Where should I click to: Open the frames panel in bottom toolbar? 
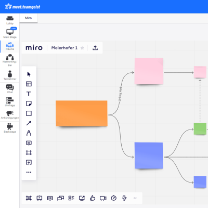coord(29,198)
